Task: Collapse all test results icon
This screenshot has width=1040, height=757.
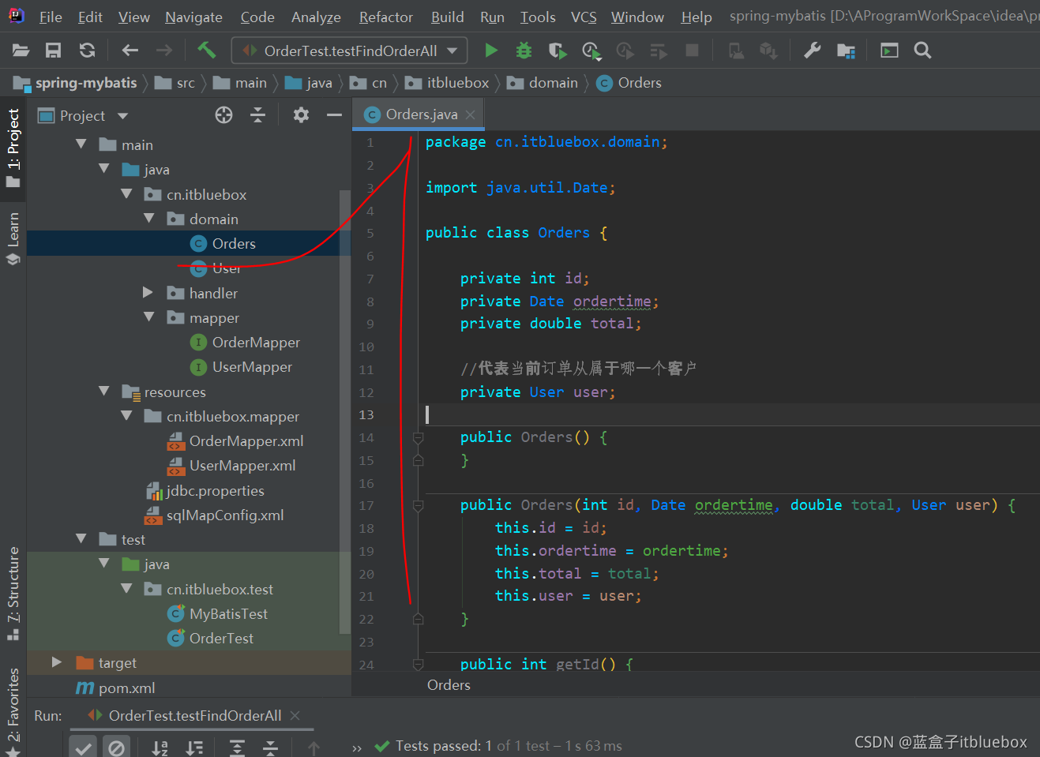Action: coord(270,748)
